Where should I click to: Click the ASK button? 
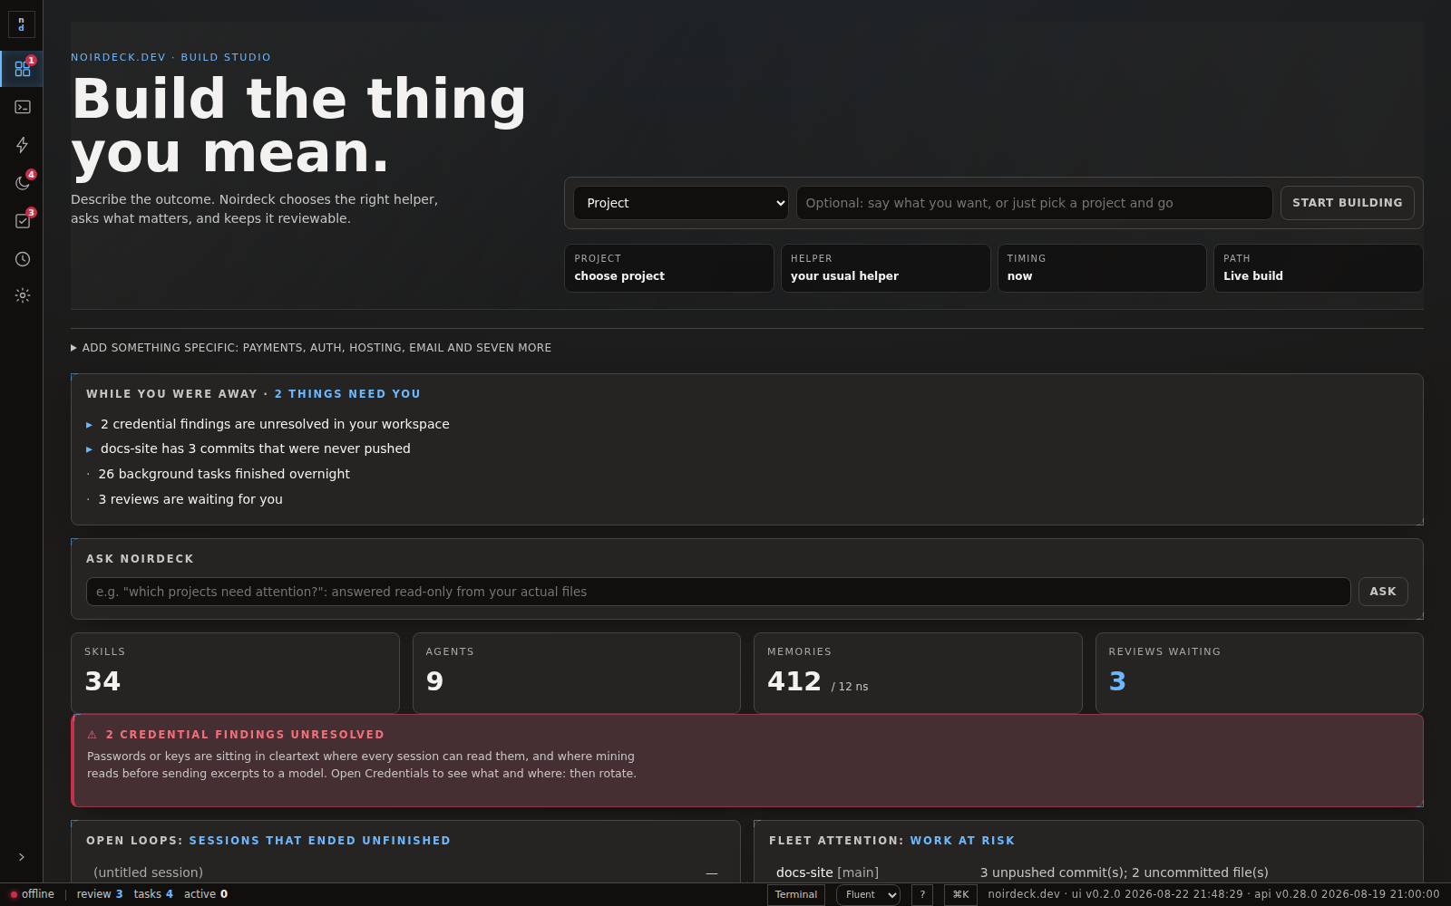[1383, 592]
